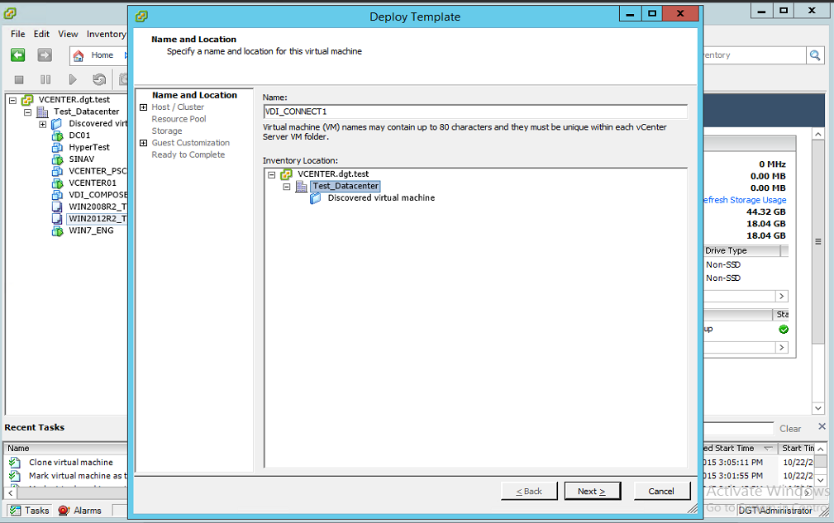The height and width of the screenshot is (523, 834).
Task: Expand Discovered virtual machine folder in main tree
Action: [42, 125]
